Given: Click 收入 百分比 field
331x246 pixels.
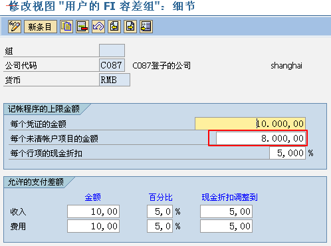Looking at the screenshot, I should tap(160, 211).
